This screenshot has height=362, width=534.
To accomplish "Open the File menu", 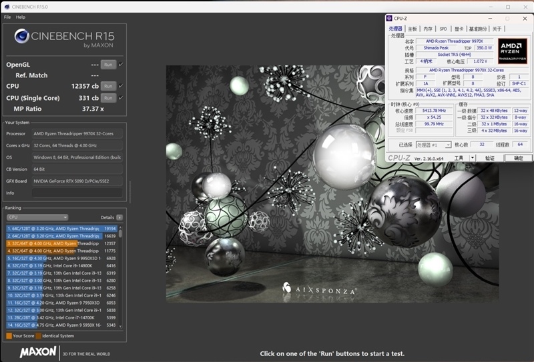I will [7, 17].
